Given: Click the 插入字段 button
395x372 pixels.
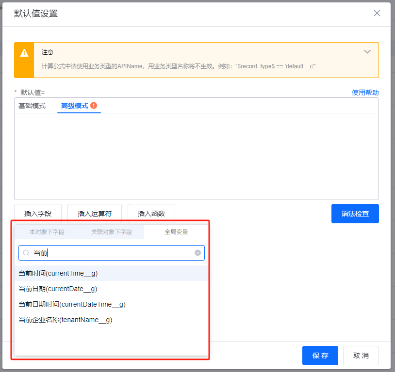Looking at the screenshot, I should click(x=38, y=214).
